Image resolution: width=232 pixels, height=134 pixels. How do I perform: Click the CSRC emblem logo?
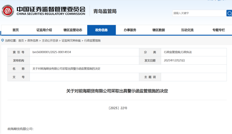click(x=7, y=11)
